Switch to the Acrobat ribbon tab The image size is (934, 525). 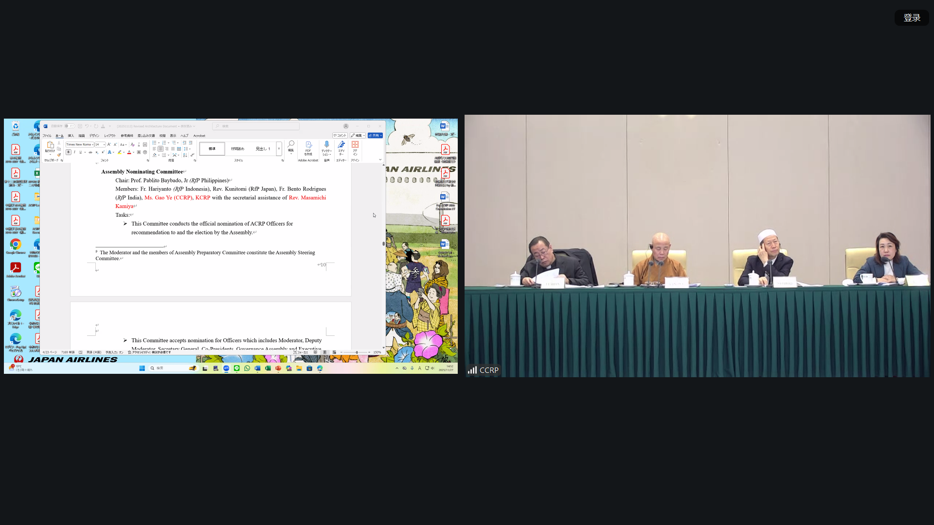pos(199,136)
